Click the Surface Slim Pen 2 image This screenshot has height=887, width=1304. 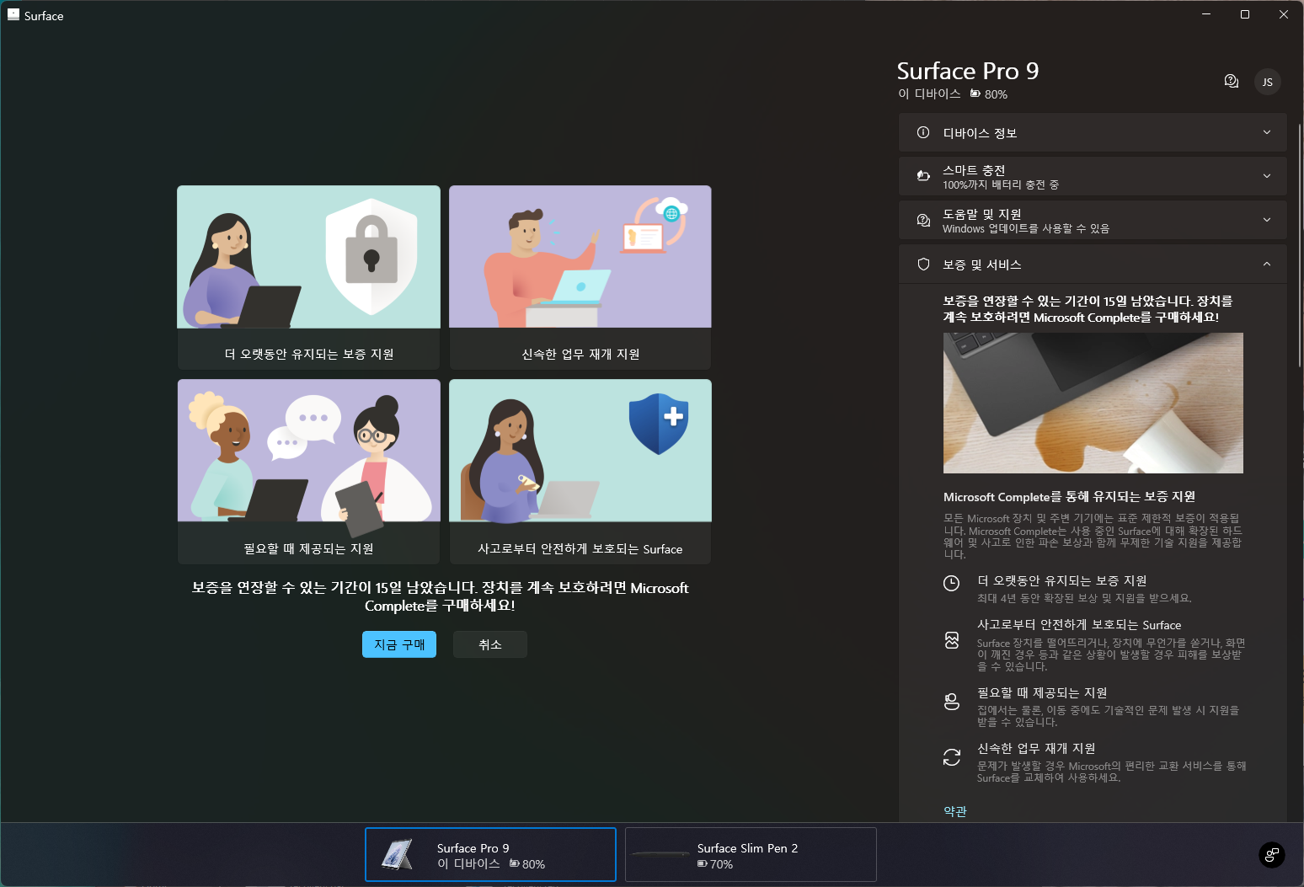pos(660,854)
